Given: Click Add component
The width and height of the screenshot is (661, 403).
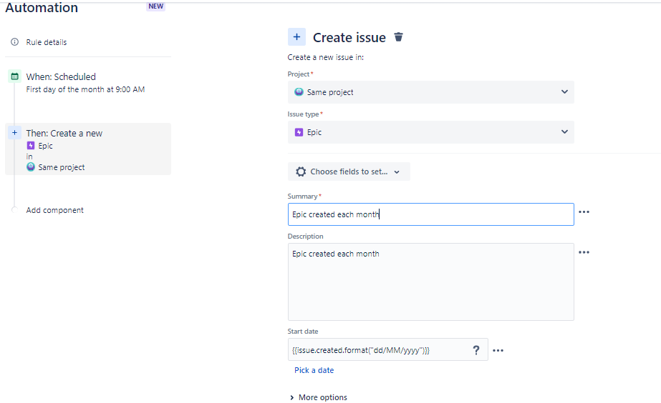Looking at the screenshot, I should coord(55,210).
